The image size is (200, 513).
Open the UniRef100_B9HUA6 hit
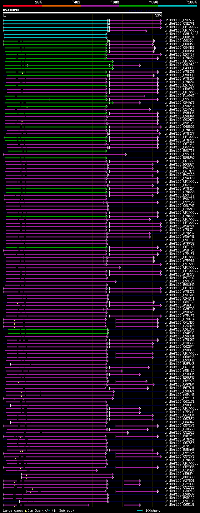click(179, 113)
